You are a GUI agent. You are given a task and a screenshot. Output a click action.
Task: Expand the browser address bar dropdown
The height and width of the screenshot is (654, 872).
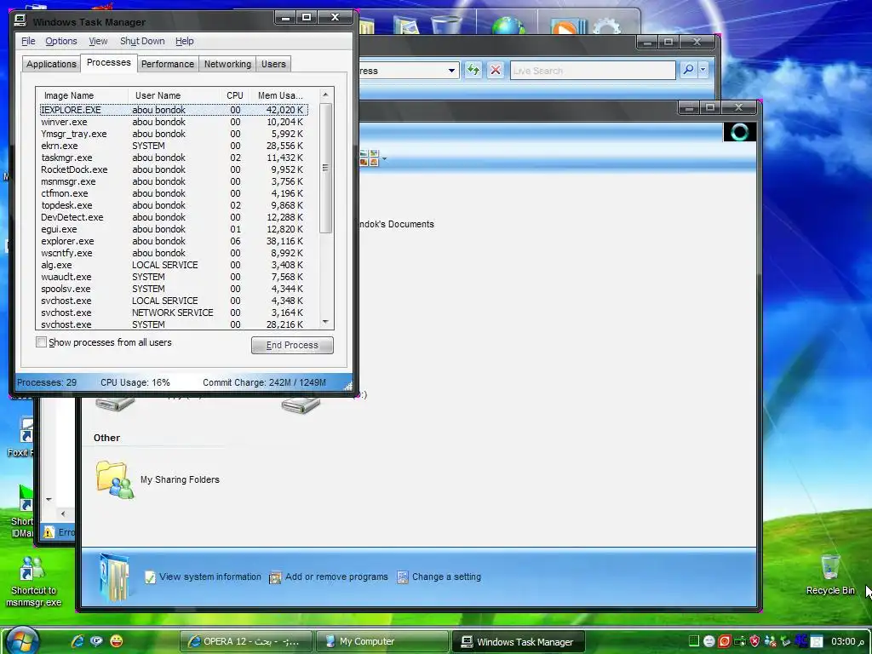click(x=451, y=71)
